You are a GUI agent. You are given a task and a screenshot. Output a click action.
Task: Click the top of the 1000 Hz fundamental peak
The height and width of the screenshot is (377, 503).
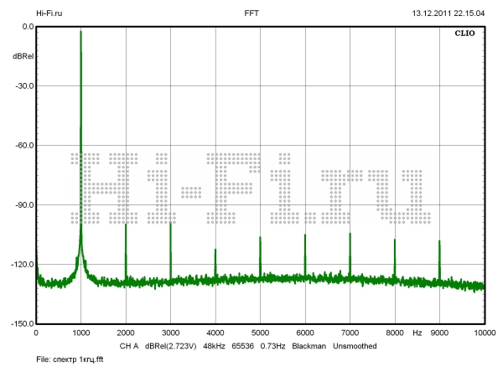[80, 33]
